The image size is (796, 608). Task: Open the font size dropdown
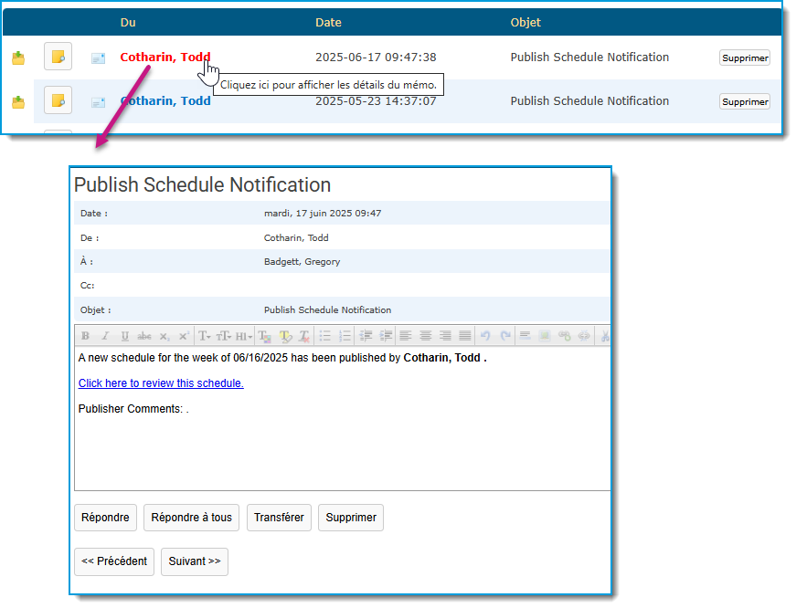(x=223, y=336)
